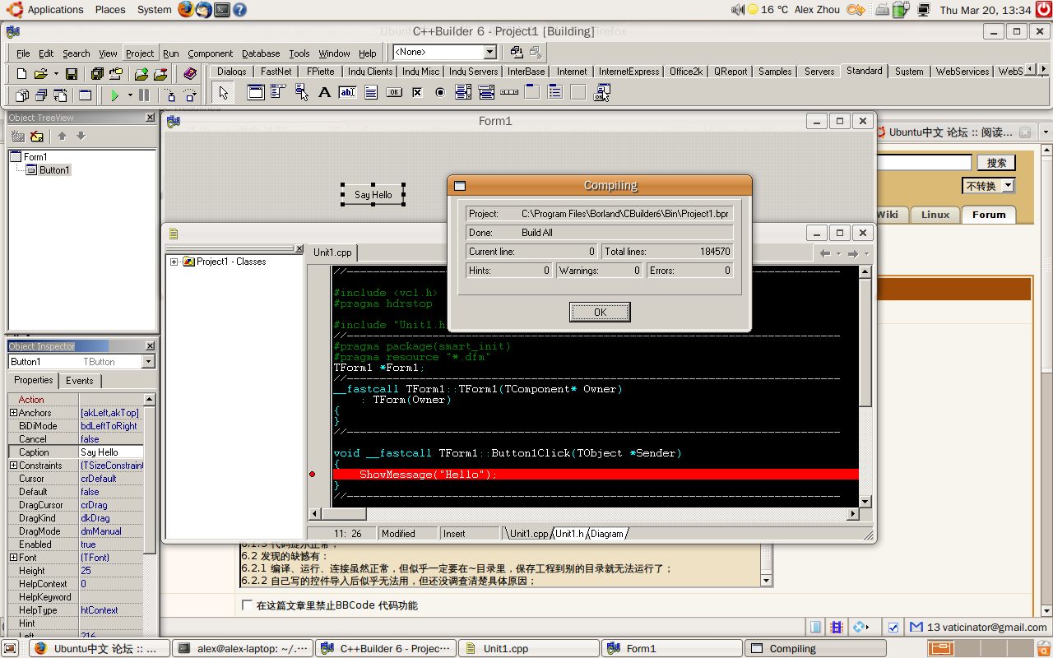
Task: Select the ScrollBar component icon
Action: (509, 93)
